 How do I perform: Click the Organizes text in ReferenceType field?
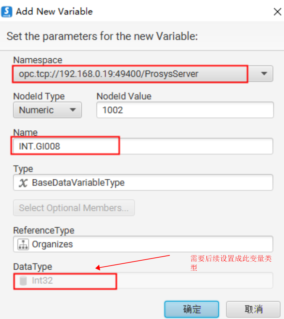pyautogui.click(x=52, y=244)
